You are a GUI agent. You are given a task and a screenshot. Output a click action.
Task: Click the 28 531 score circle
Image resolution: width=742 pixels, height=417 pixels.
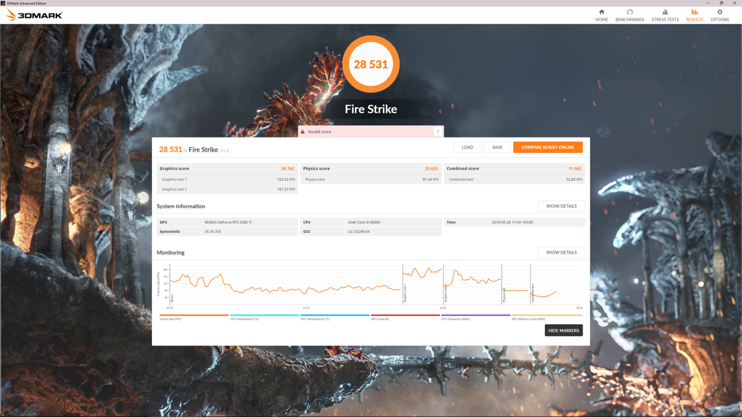tap(371, 64)
